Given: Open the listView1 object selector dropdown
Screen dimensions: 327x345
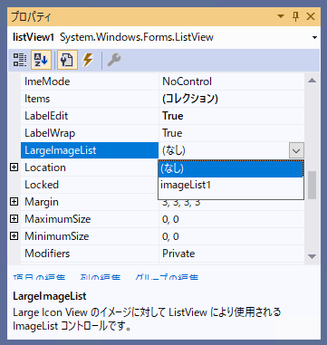Looking at the screenshot, I should [x=315, y=38].
